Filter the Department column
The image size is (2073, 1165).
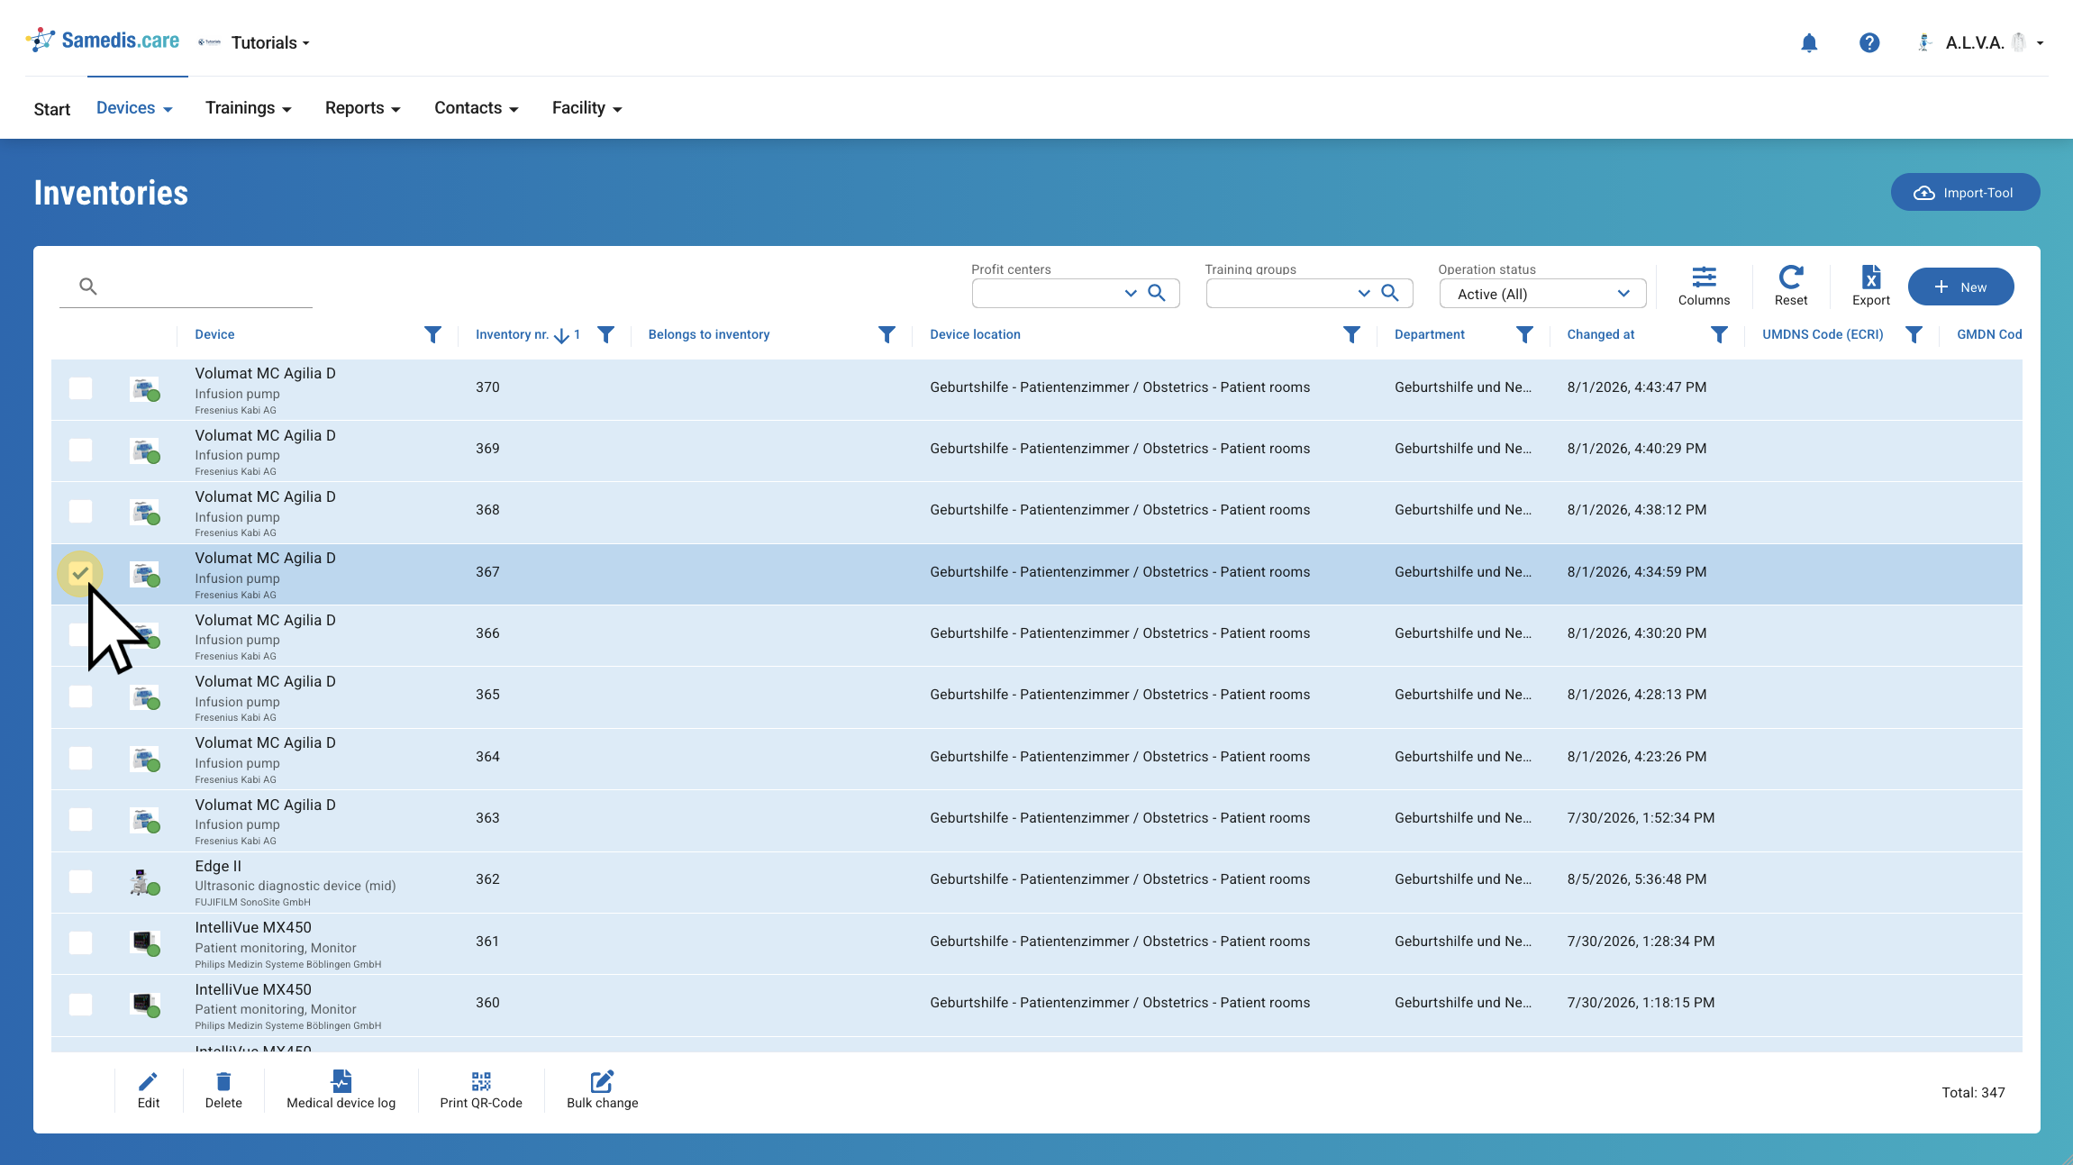(x=1524, y=335)
